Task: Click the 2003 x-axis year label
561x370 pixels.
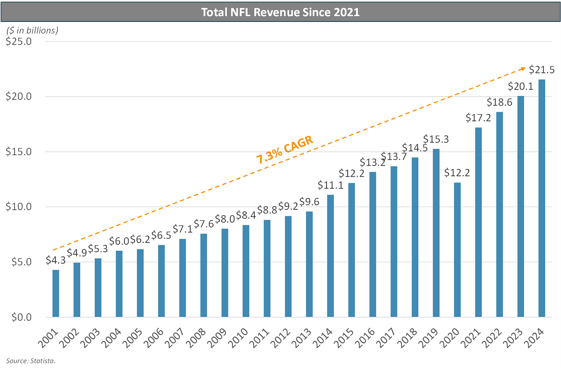Action: pos(91,338)
